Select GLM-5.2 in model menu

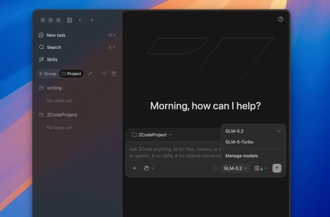(x=253, y=131)
